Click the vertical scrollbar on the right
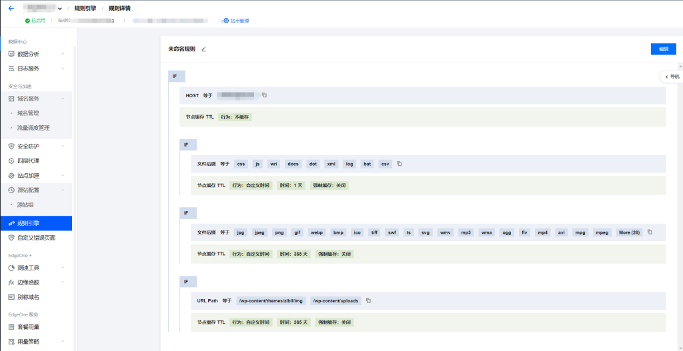The image size is (683, 351). [x=680, y=200]
